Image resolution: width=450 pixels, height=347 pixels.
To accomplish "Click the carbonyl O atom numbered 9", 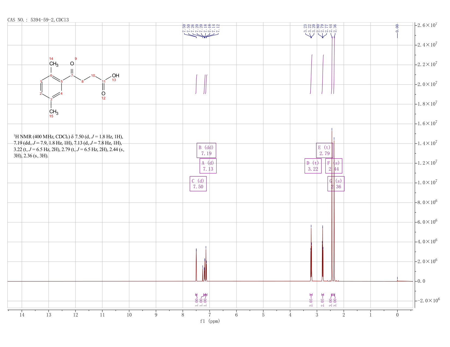I will coord(72,64).
